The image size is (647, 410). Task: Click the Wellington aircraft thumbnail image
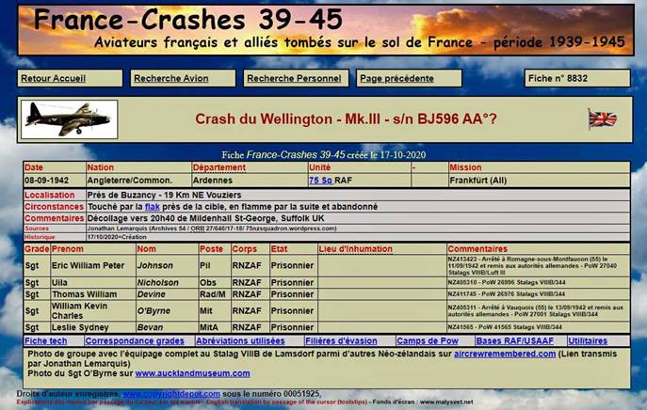click(x=69, y=119)
